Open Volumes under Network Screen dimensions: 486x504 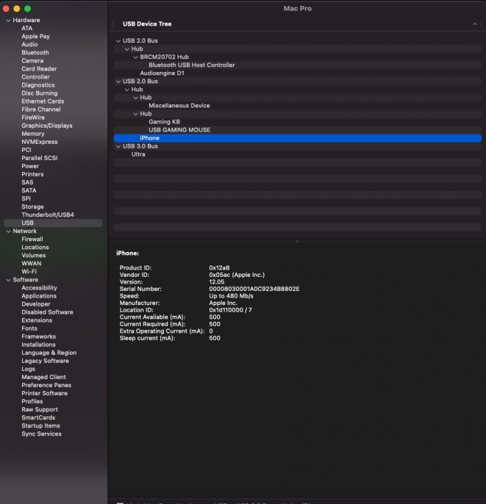click(x=34, y=255)
